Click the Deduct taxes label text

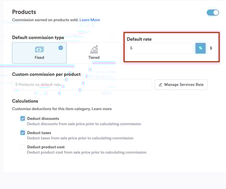(x=39, y=133)
